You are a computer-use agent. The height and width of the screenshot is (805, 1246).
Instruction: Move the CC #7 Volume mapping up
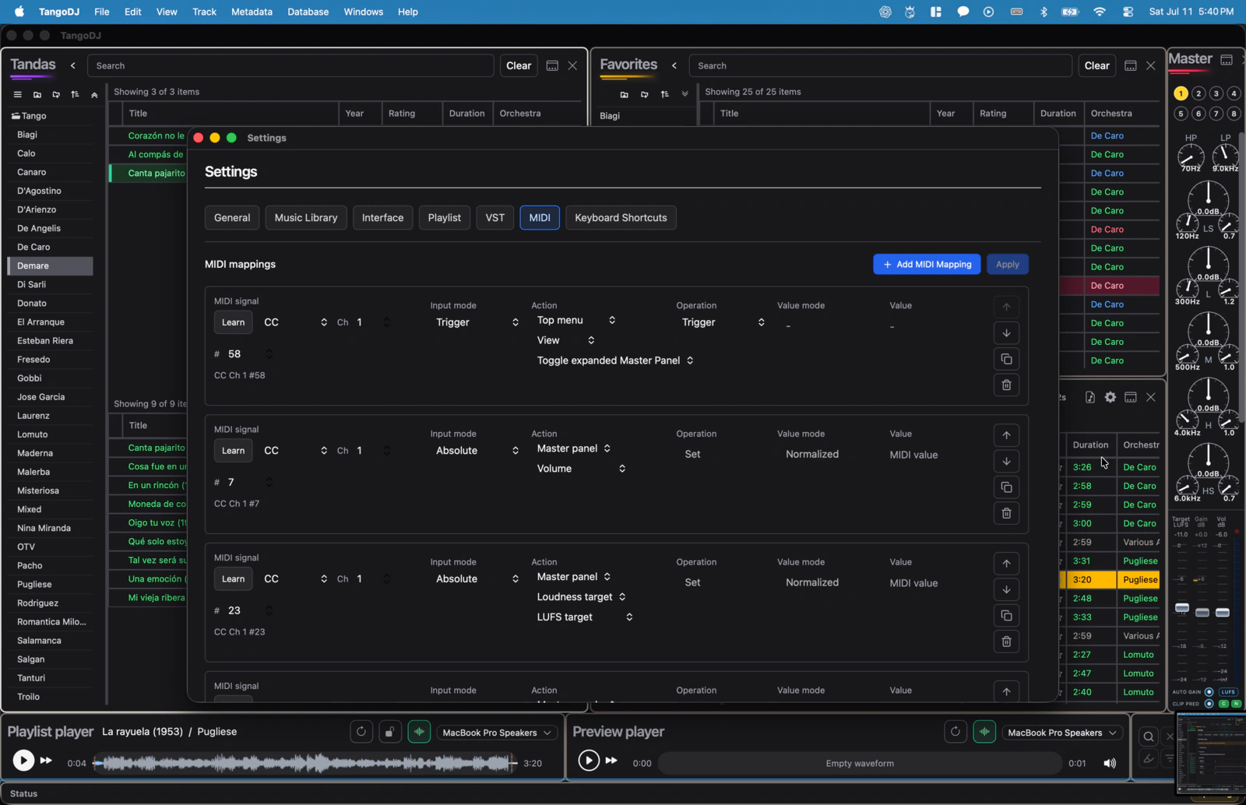pyautogui.click(x=1006, y=435)
